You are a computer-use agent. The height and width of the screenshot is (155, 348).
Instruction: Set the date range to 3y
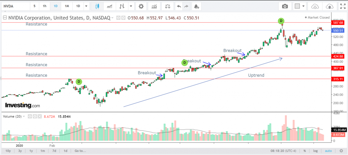coord(20,151)
